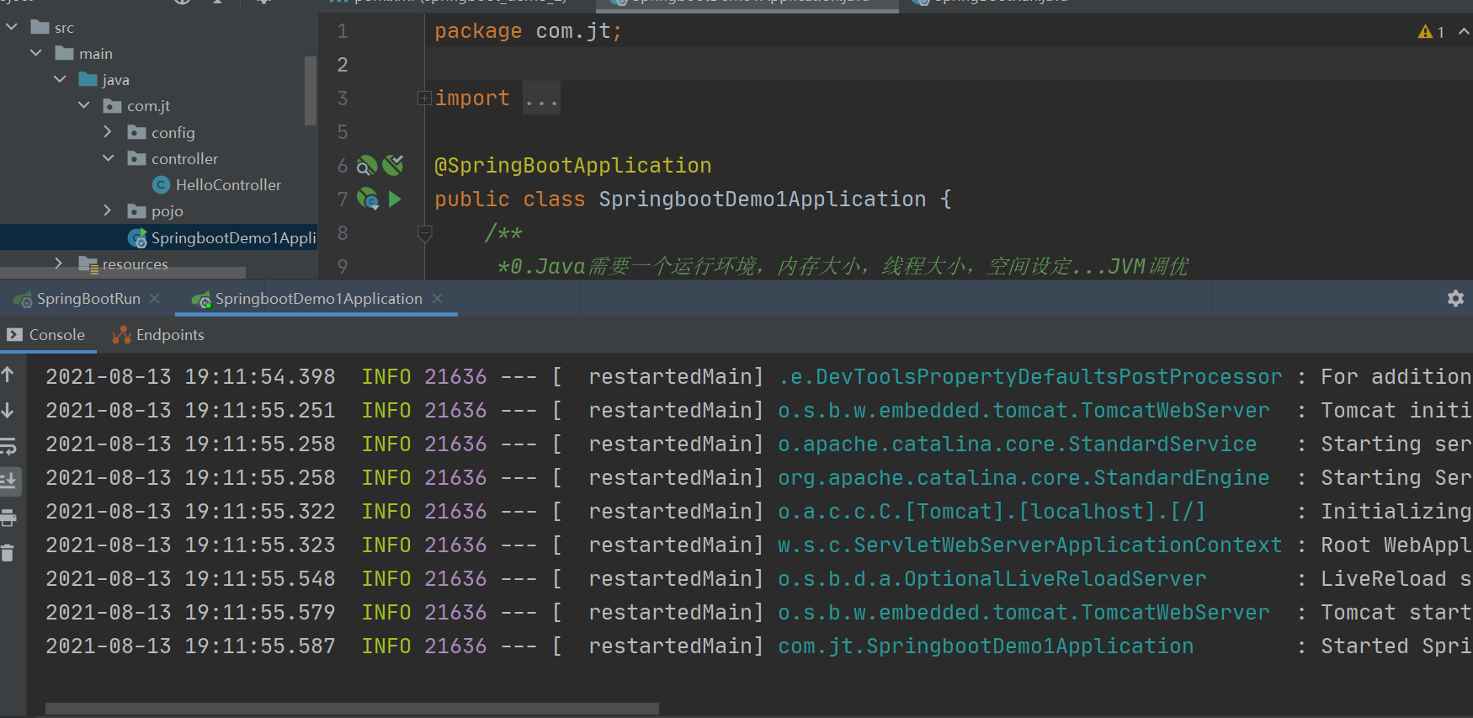
Task: Switch to the SpringBootRun run tab
Action: 88,299
